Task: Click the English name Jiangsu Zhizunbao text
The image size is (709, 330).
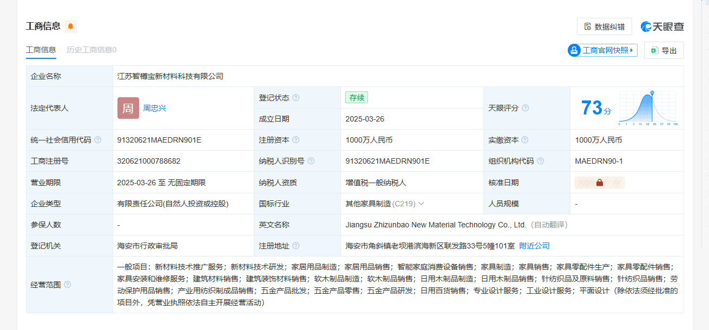Action: coord(436,225)
